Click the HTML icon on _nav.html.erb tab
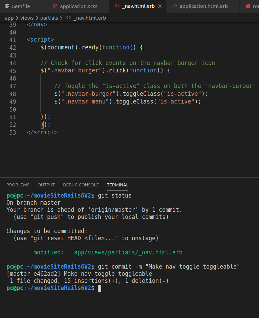The width and height of the screenshot is (259, 318). (x=117, y=6)
